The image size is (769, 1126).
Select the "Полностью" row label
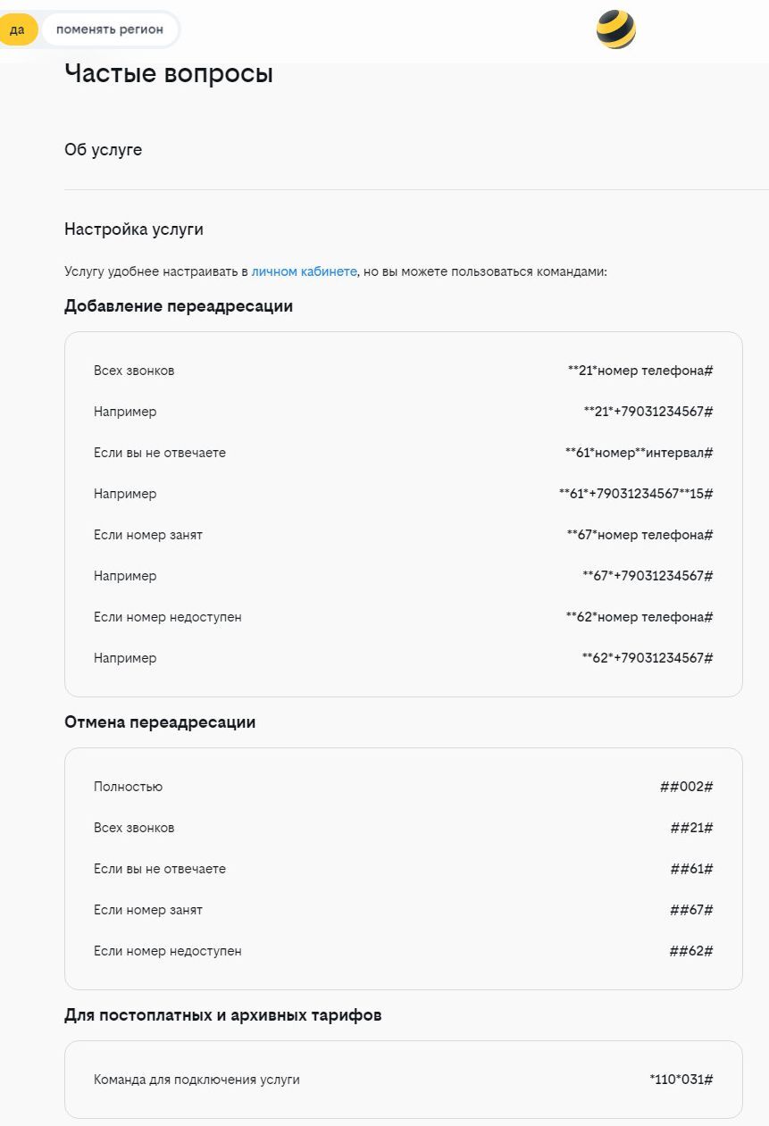128,787
